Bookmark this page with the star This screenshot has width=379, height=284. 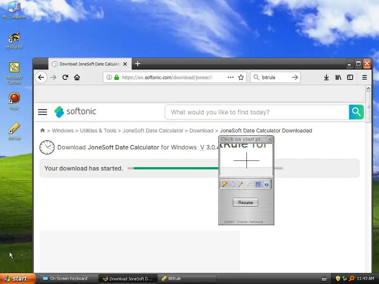(241, 77)
